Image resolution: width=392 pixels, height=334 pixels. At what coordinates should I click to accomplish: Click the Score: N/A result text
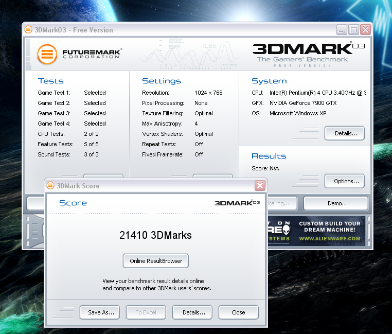click(265, 168)
